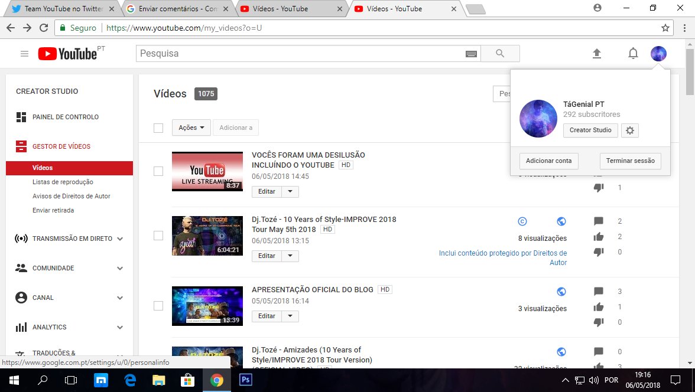Click the Chrome address bar URL

pos(184,28)
